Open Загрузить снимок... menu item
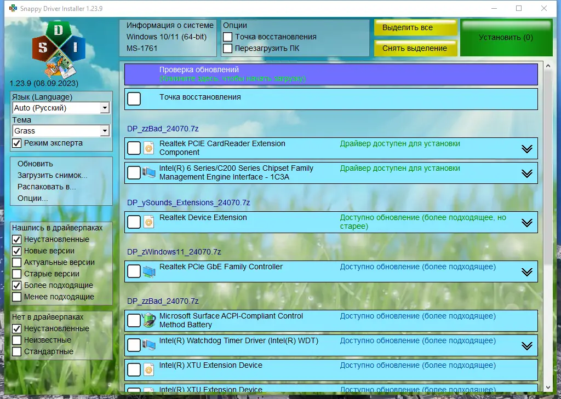 52,175
